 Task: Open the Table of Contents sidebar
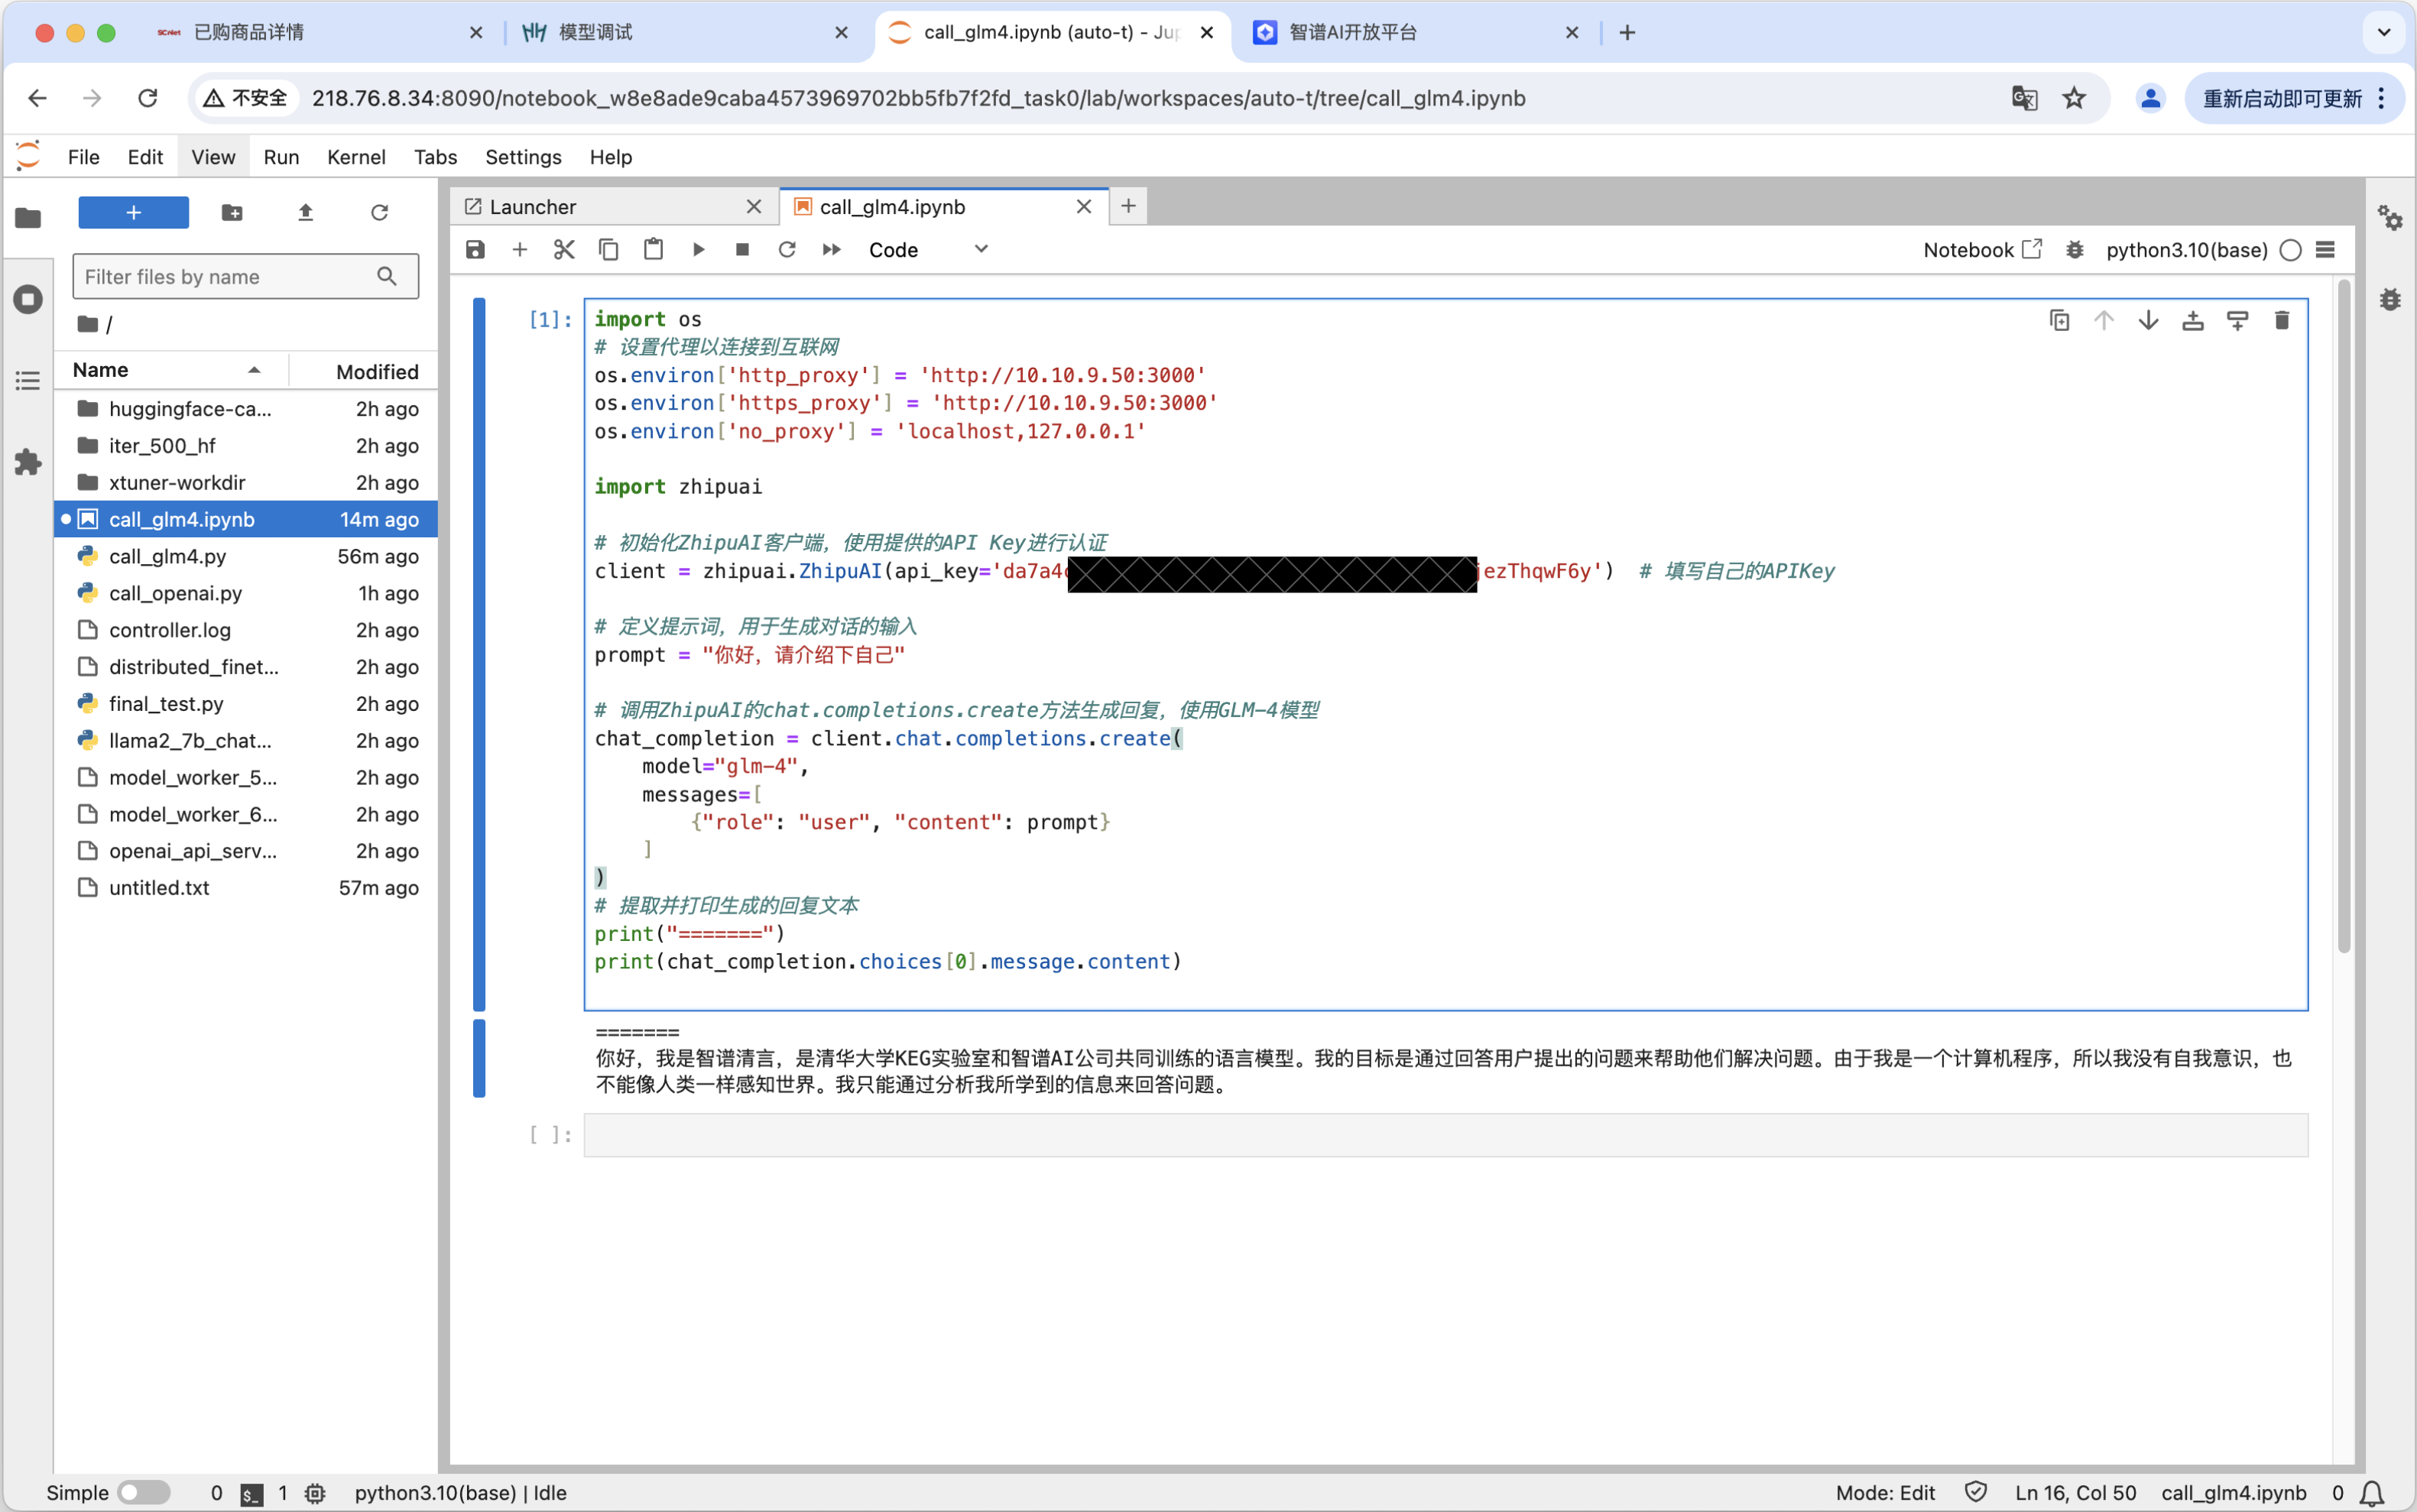click(x=28, y=381)
